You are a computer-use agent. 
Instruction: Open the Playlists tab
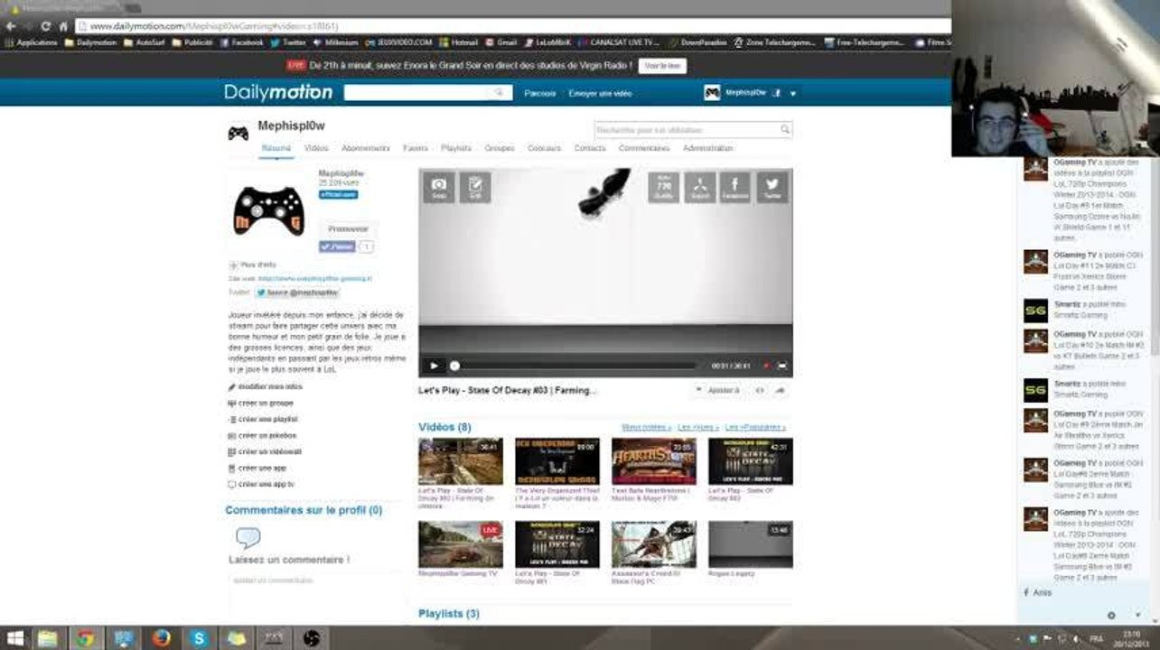(x=456, y=148)
